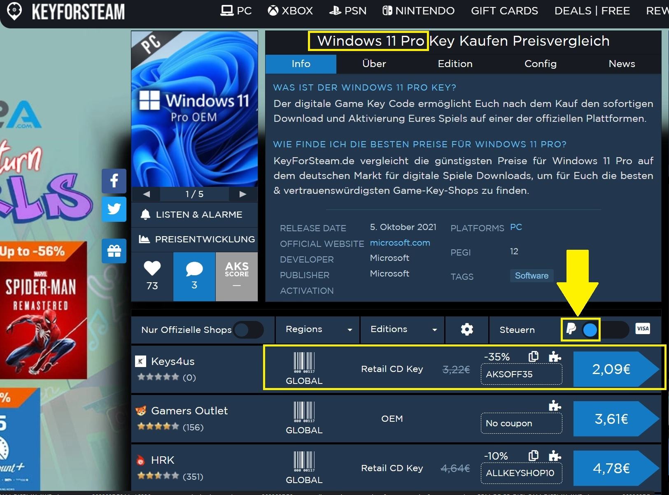Image resolution: width=669 pixels, height=495 pixels.
Task: Click the Keys4us star rating (0)
Action: [x=167, y=377]
